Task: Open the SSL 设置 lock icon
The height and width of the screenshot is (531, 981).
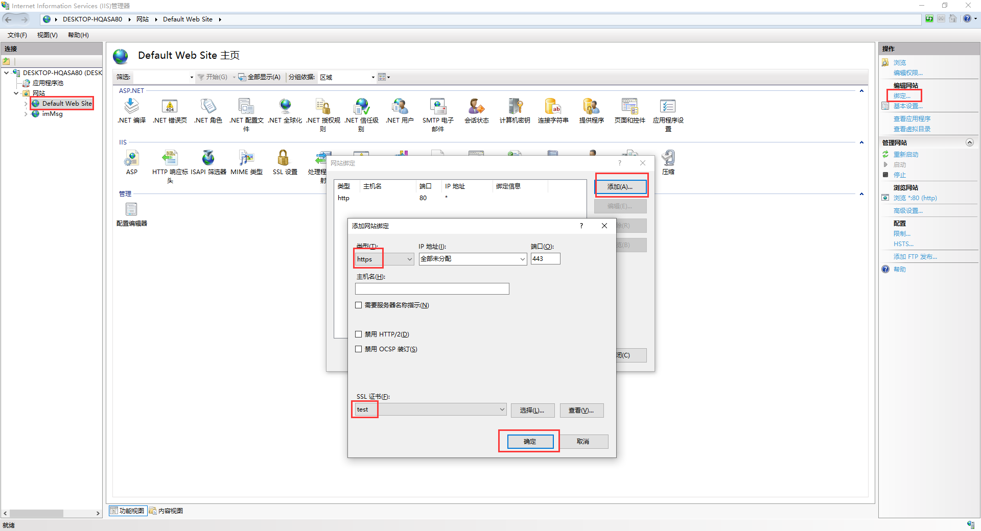Action: (284, 158)
